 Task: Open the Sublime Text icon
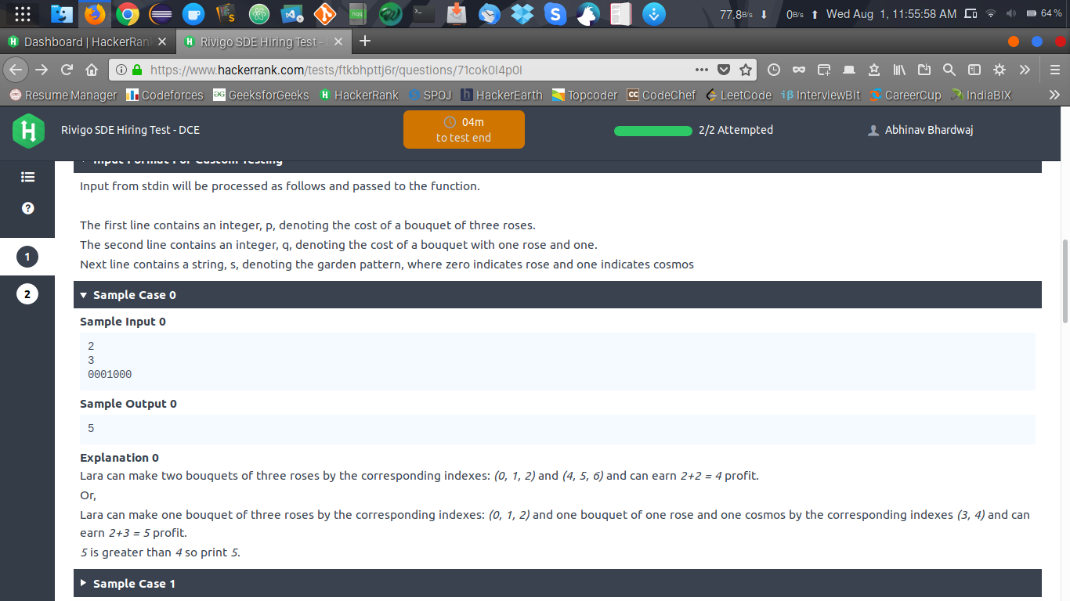click(x=226, y=13)
